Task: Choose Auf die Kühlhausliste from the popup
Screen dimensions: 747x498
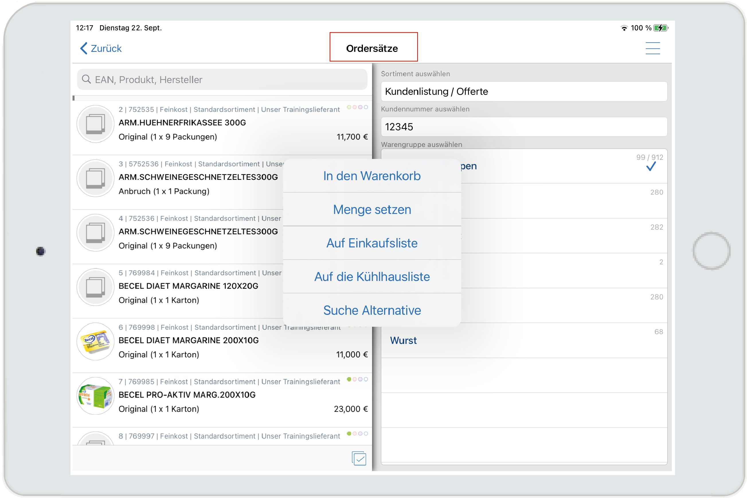Action: click(372, 277)
